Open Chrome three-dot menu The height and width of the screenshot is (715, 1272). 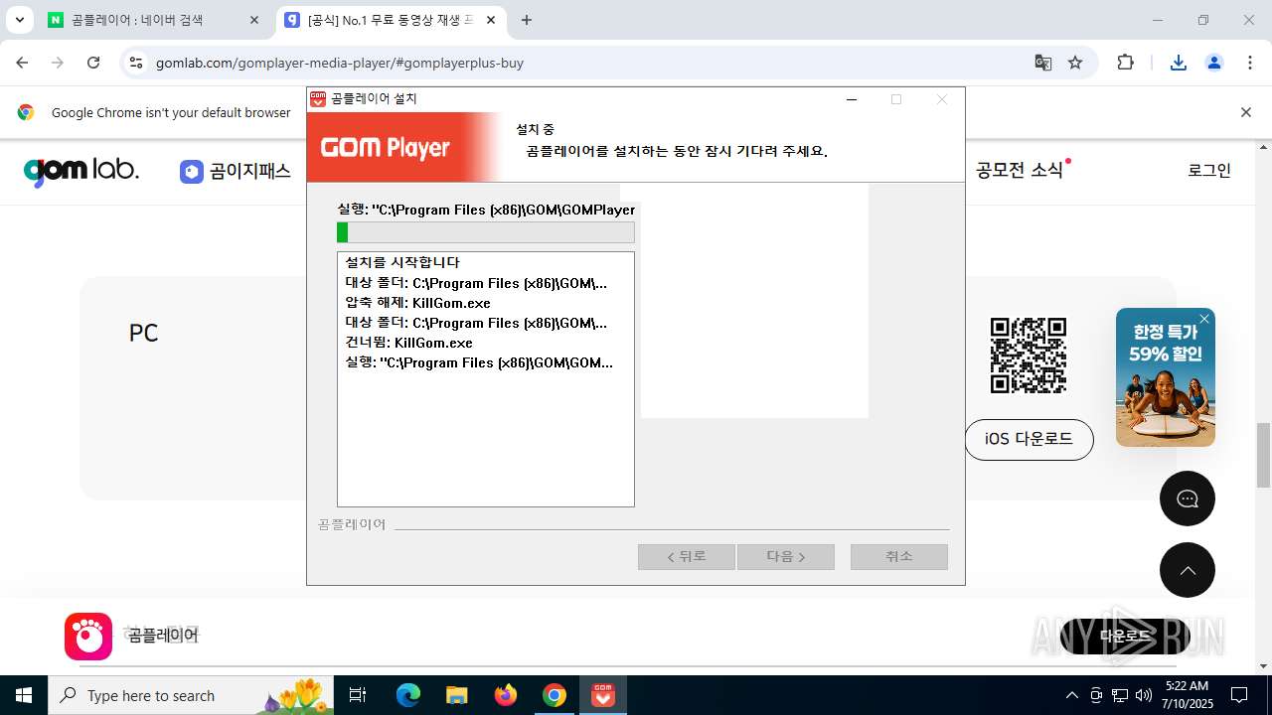(1250, 63)
